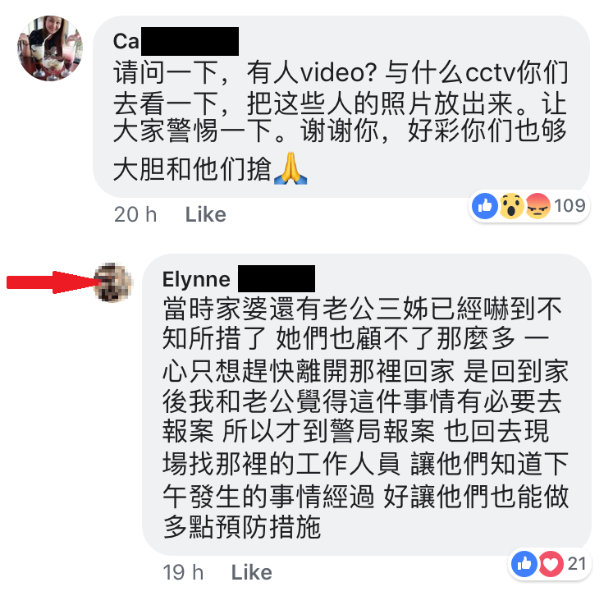
Task: Like the comment posted 20 h ago
Action: pos(206,214)
